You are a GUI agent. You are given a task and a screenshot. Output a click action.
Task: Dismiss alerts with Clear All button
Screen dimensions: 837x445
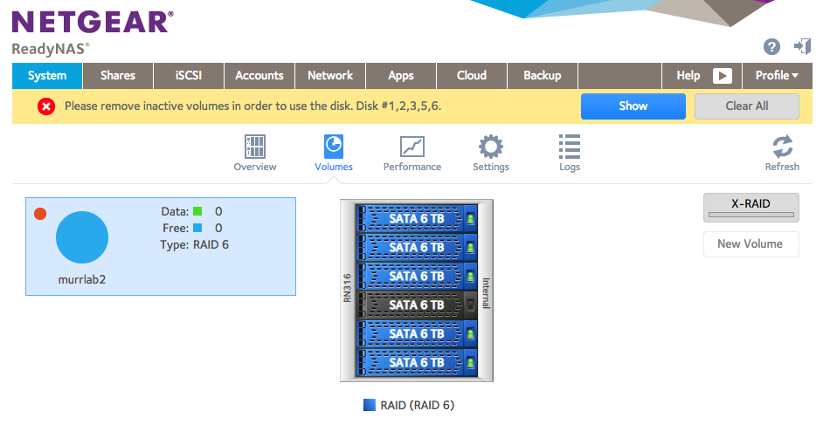(x=746, y=106)
